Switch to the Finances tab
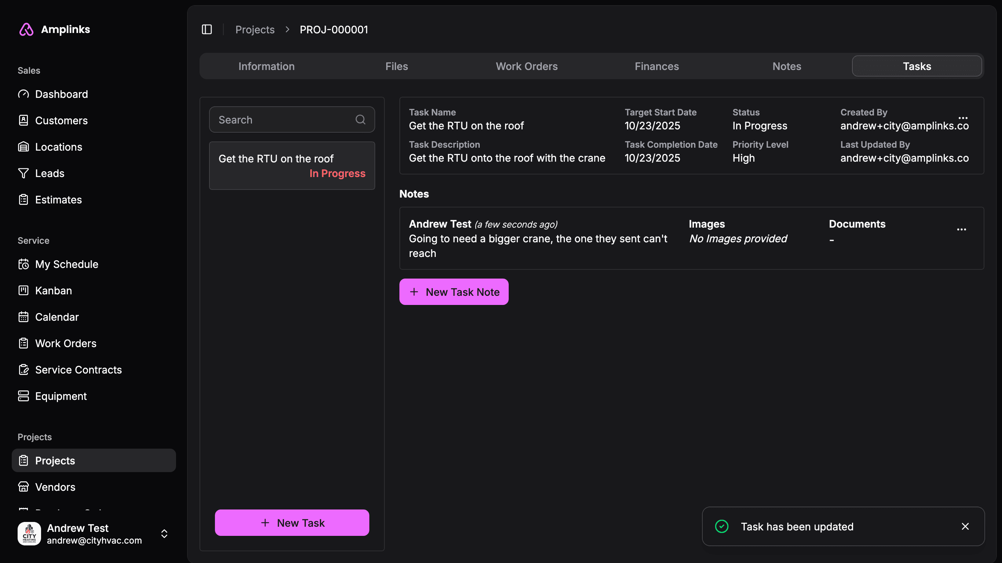The image size is (1002, 563). (657, 66)
